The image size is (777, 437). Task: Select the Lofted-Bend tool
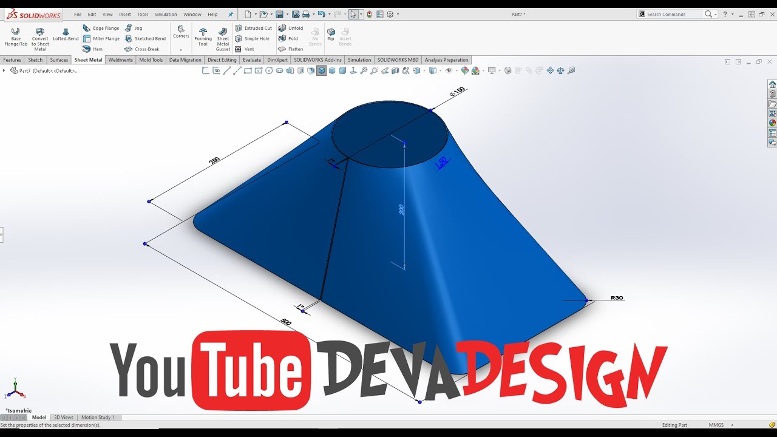pyautogui.click(x=66, y=35)
